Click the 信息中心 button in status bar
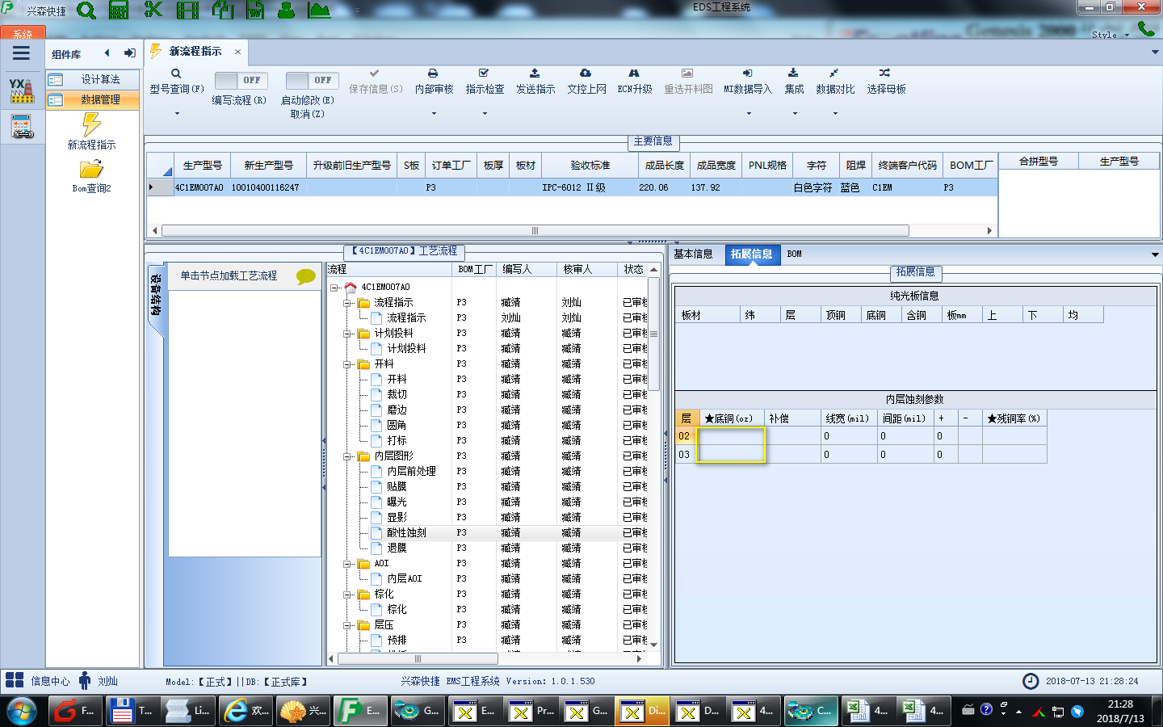This screenshot has width=1163, height=727. 38,681
